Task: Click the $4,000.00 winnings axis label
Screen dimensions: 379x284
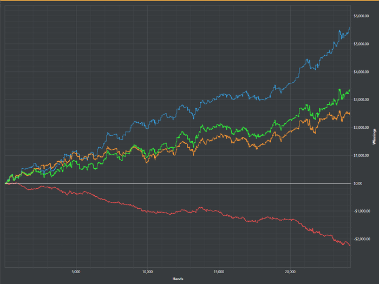Action: pyautogui.click(x=361, y=72)
